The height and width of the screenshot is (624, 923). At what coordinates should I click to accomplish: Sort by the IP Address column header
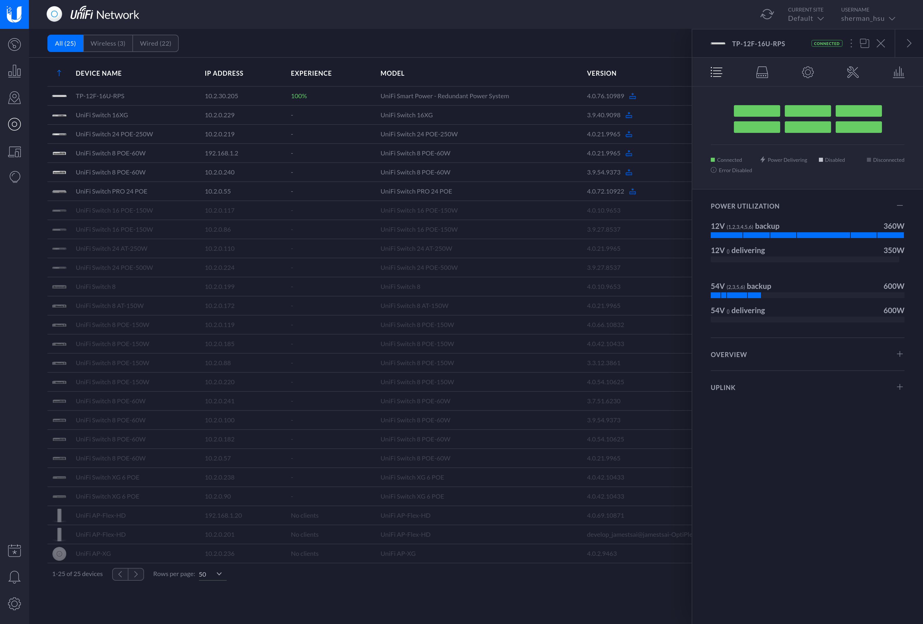(224, 73)
